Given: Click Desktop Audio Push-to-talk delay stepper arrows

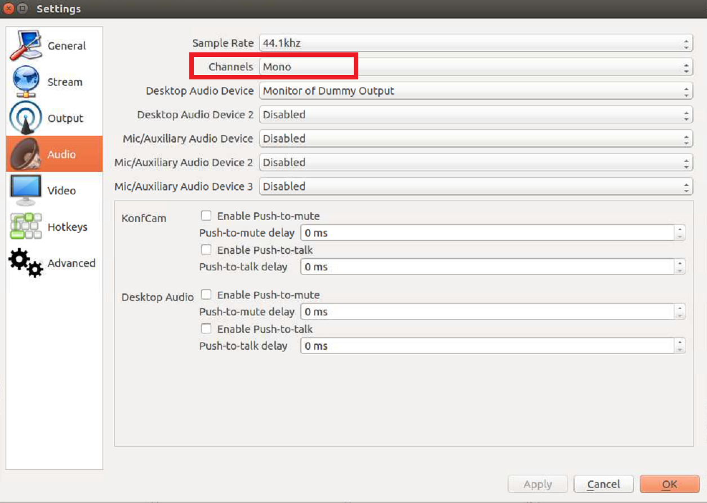Looking at the screenshot, I should (680, 346).
